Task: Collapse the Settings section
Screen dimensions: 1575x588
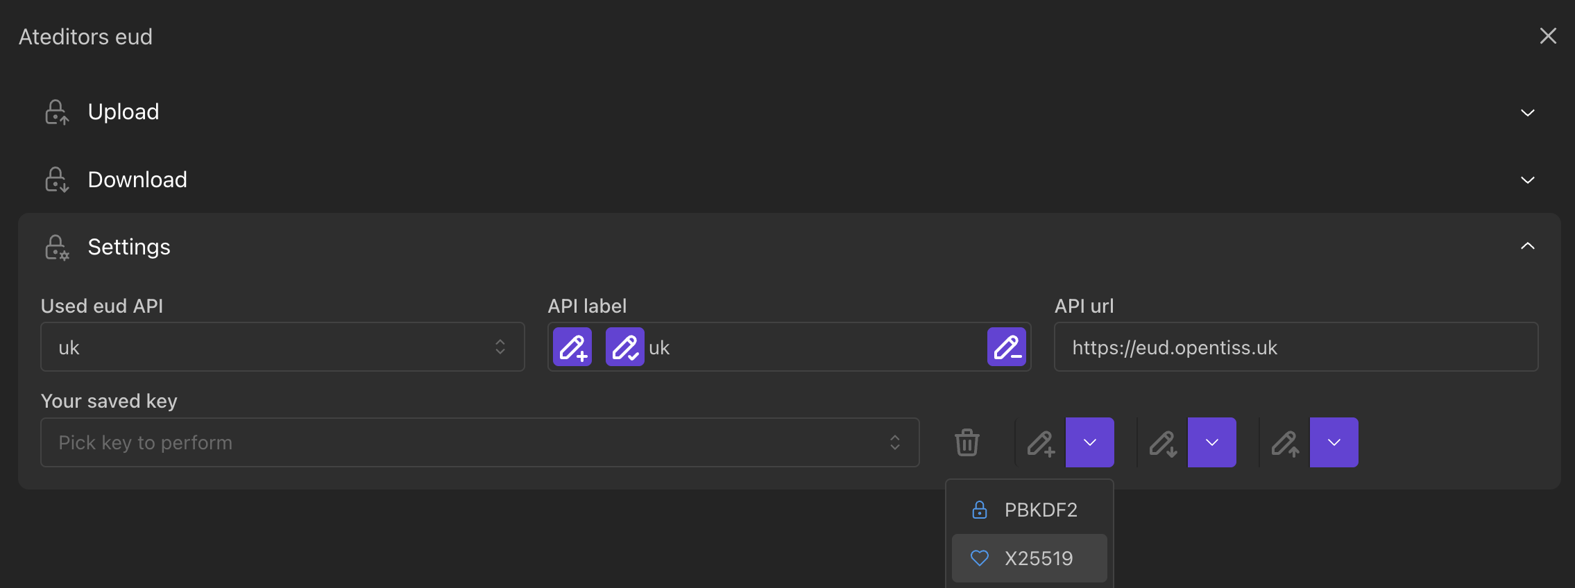Action: [1527, 246]
